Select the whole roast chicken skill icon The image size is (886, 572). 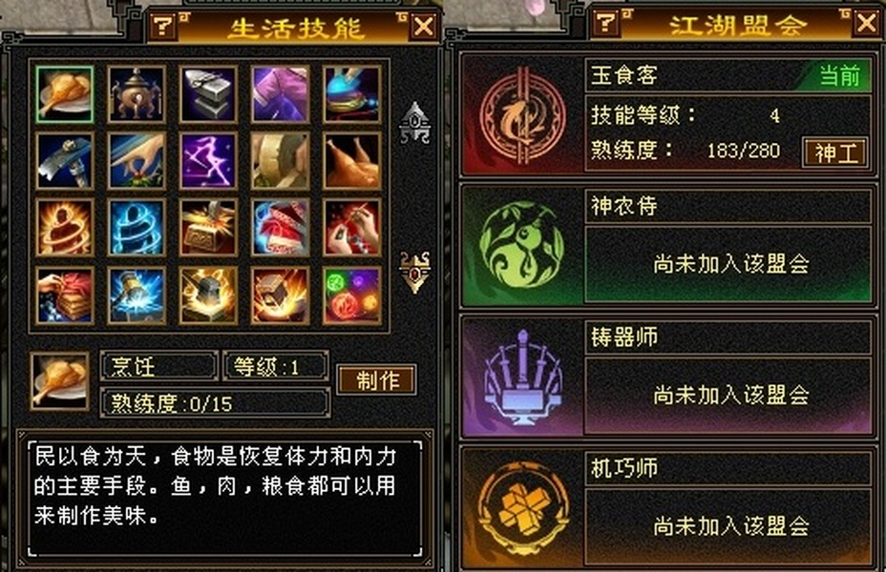(351, 161)
